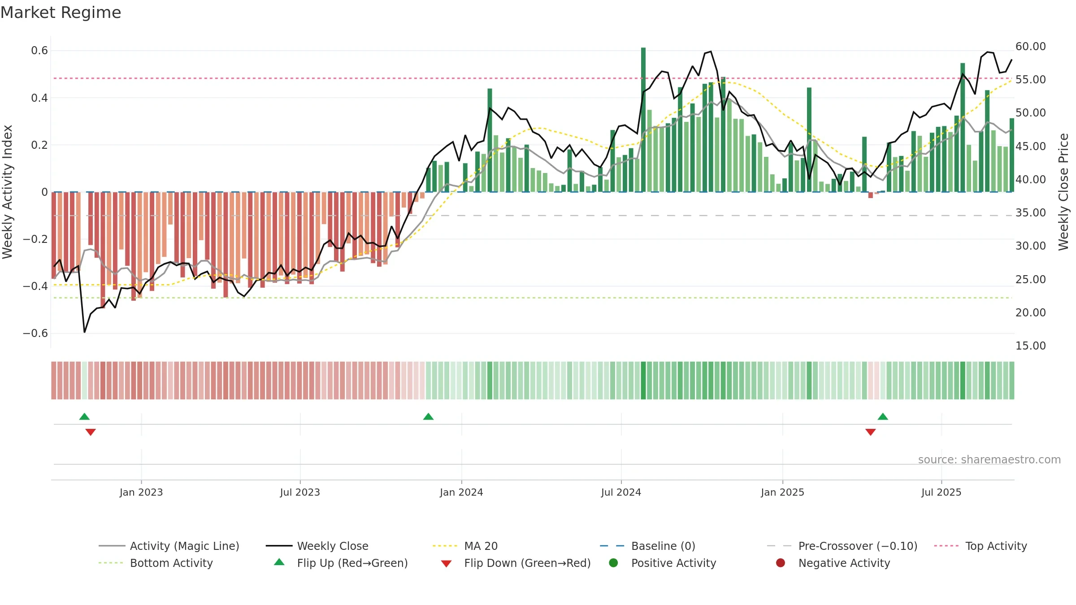Toggle the Pre-Crossover (−0.10) legend entry
1076x605 pixels.
842,546
